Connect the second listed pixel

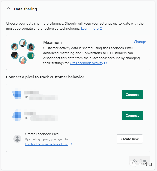tap(132, 115)
